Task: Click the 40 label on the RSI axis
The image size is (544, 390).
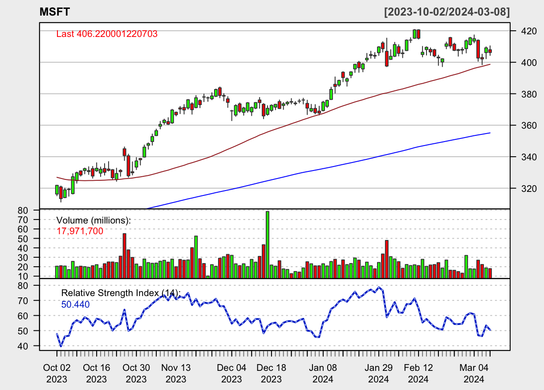Action: point(24,346)
